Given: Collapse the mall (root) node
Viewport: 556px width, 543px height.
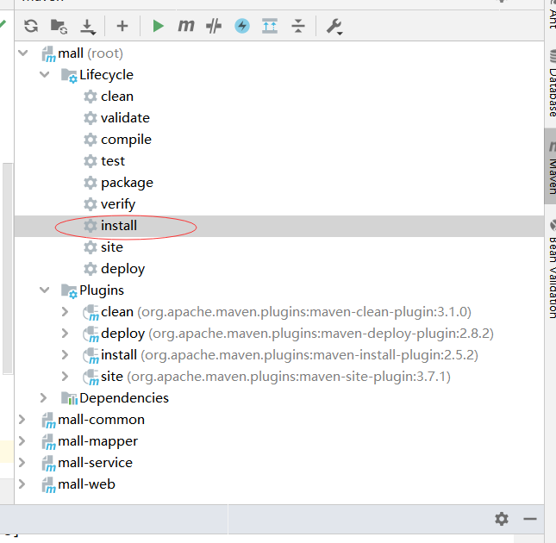Looking at the screenshot, I should [x=23, y=53].
